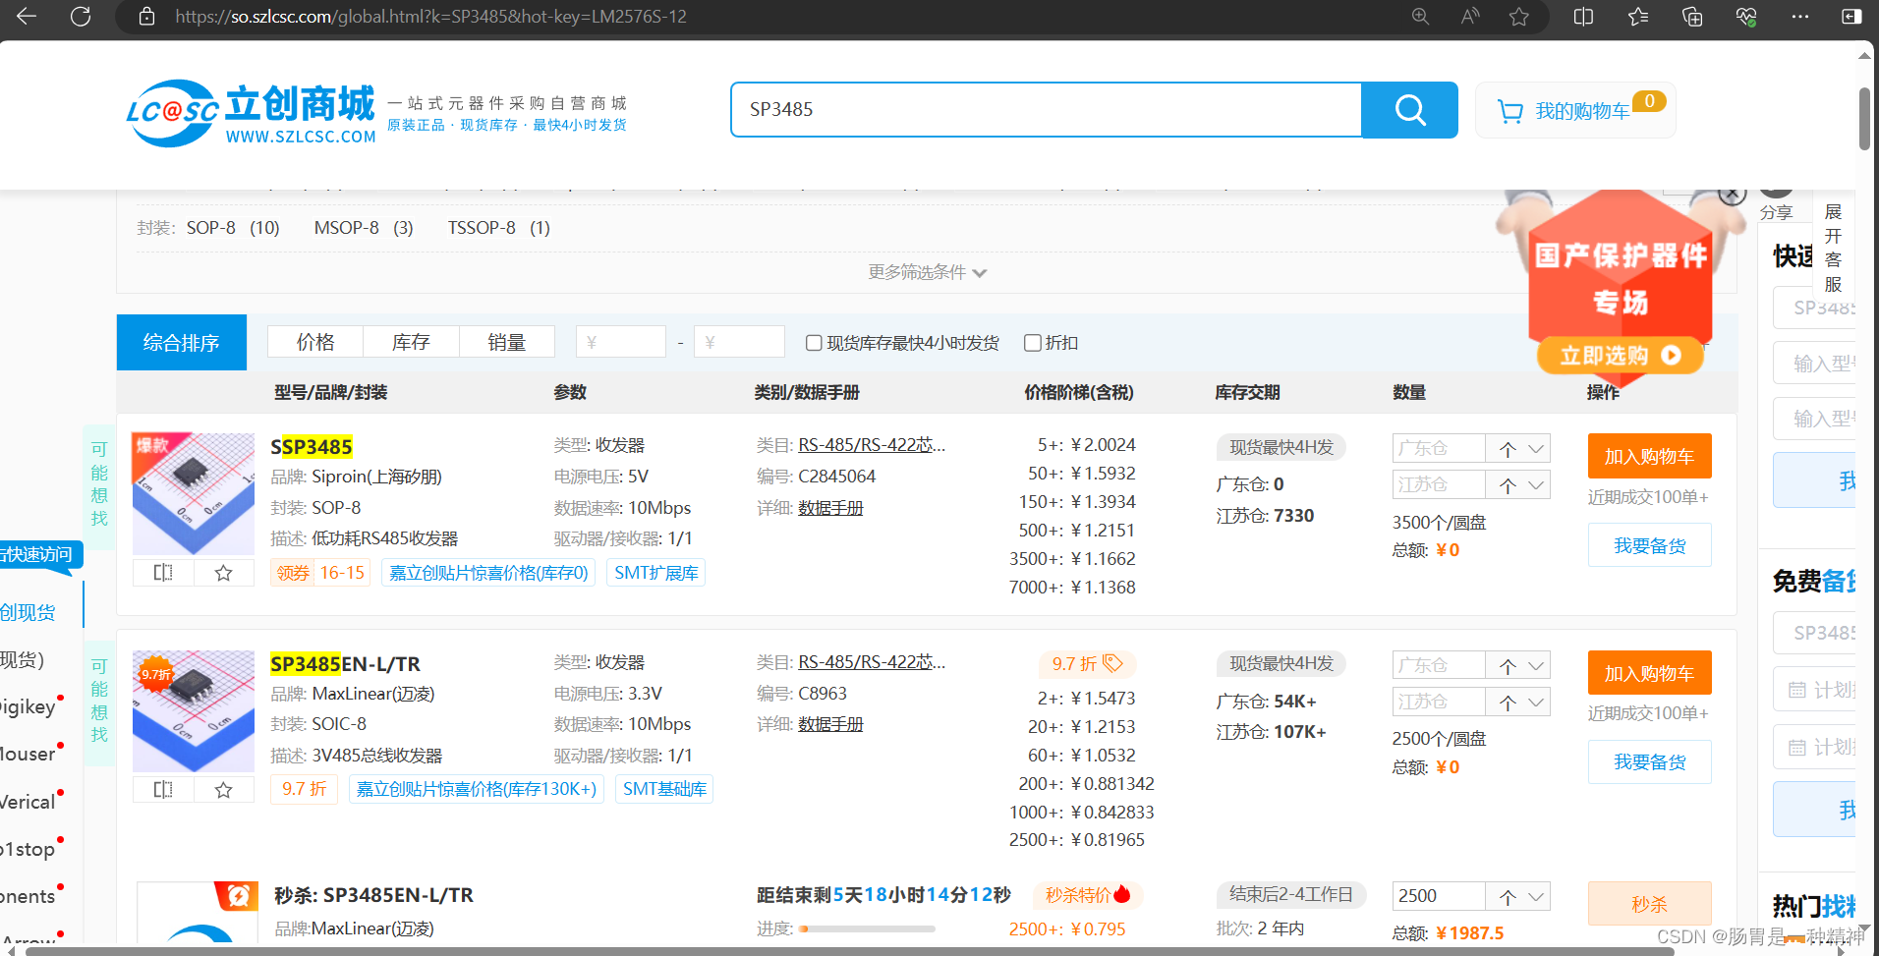Click the 秒杀 flash sale button
This screenshot has height=956, width=1879.
pyautogui.click(x=1649, y=904)
